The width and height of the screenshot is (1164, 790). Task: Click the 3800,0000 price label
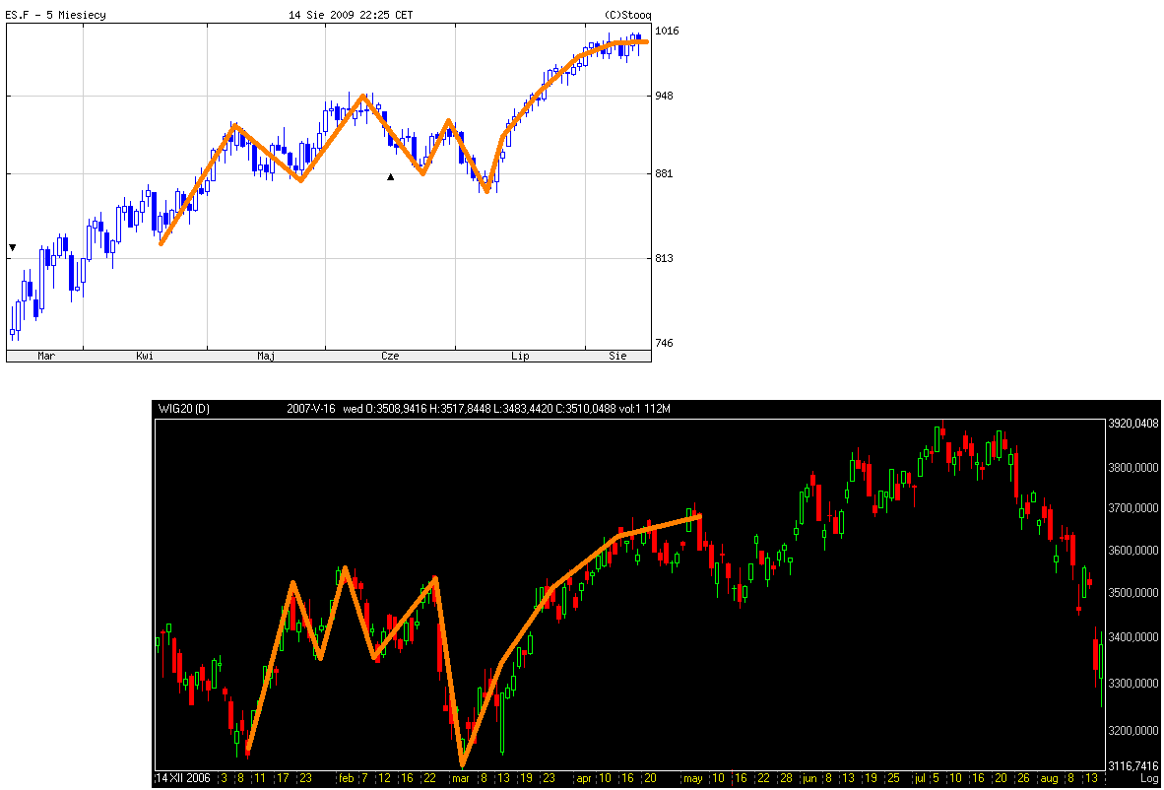pos(1132,469)
